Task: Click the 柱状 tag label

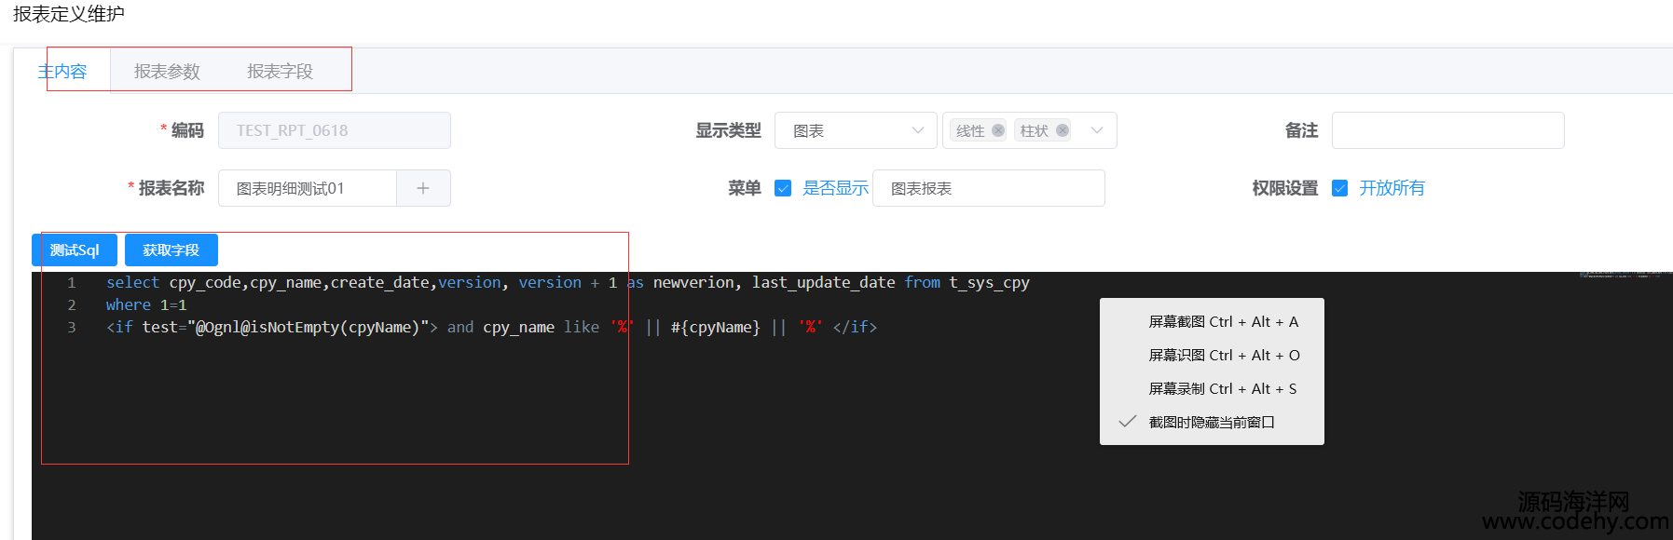Action: pyautogui.click(x=1035, y=130)
